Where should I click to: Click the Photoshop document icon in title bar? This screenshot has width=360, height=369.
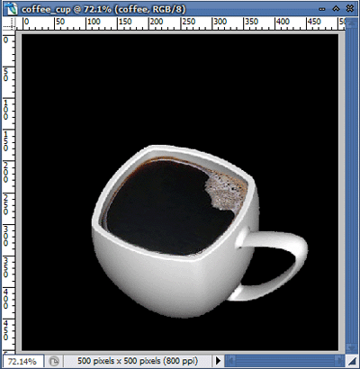[11, 8]
